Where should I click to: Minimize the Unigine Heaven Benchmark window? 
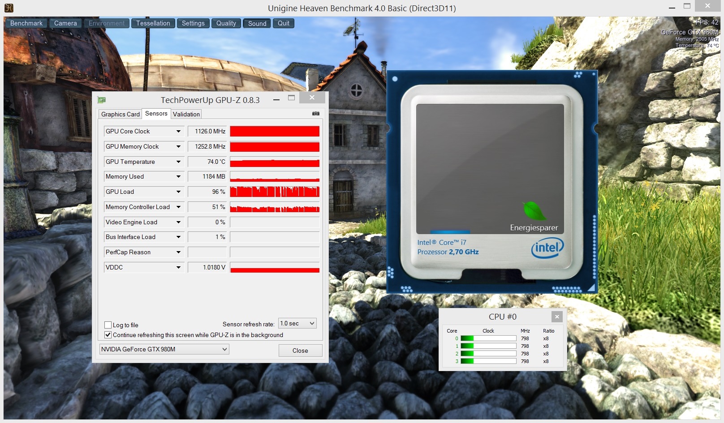coord(672,7)
